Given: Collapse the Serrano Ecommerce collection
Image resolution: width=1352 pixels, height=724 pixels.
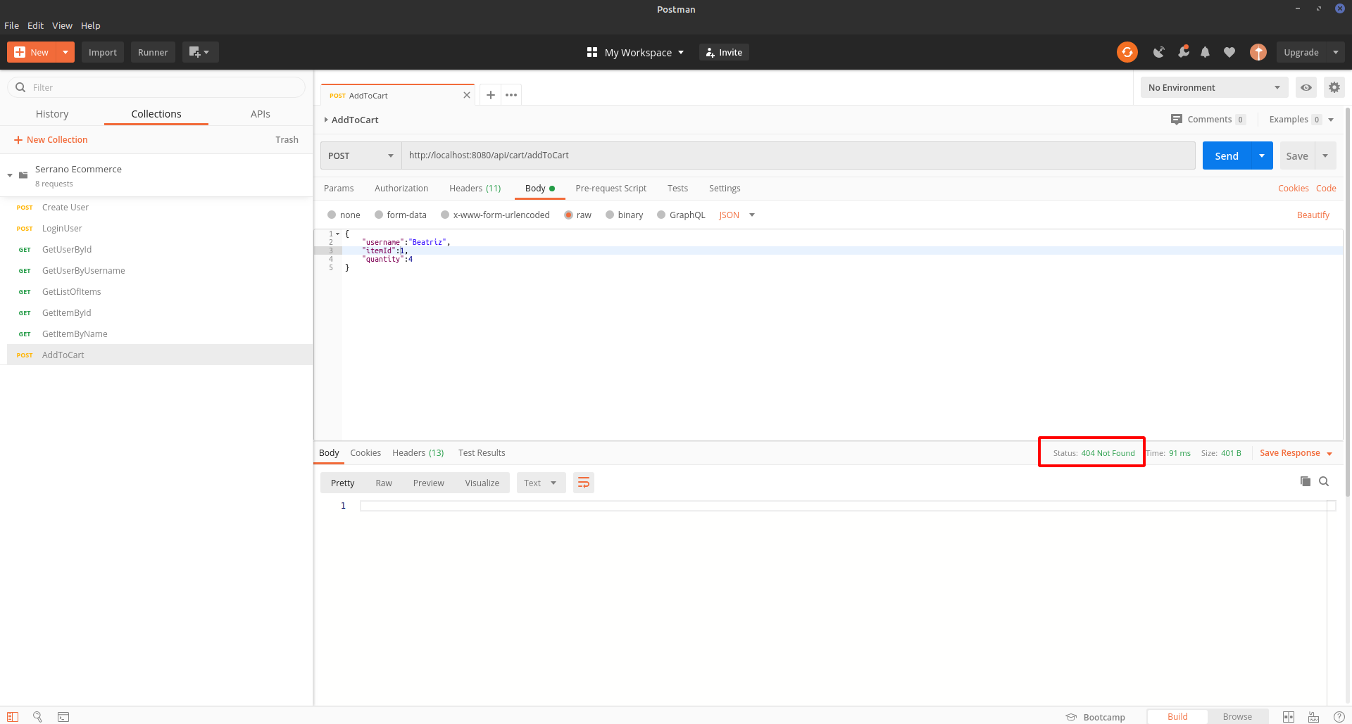Looking at the screenshot, I should coord(10,174).
